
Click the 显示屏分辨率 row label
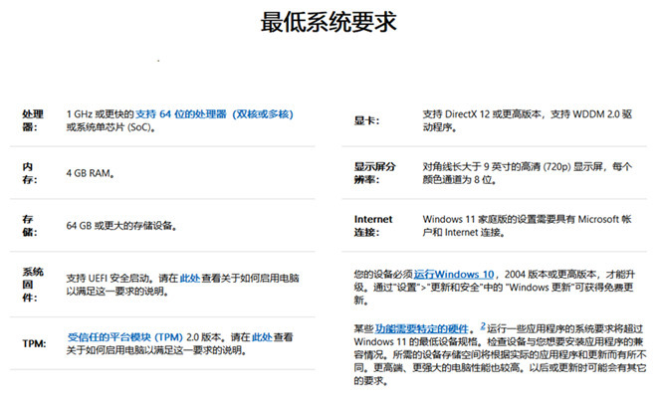376,173
